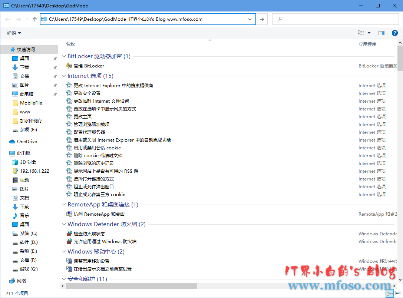This screenshot has height=298, width=403.
Task: Open 3D 对象 folder
Action: click(28, 162)
